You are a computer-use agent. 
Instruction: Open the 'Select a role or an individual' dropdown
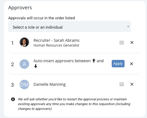70,26
